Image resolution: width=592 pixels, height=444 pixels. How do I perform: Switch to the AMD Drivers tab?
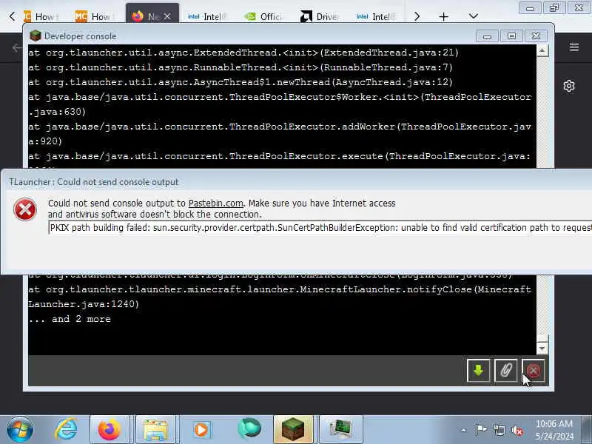coord(320,16)
